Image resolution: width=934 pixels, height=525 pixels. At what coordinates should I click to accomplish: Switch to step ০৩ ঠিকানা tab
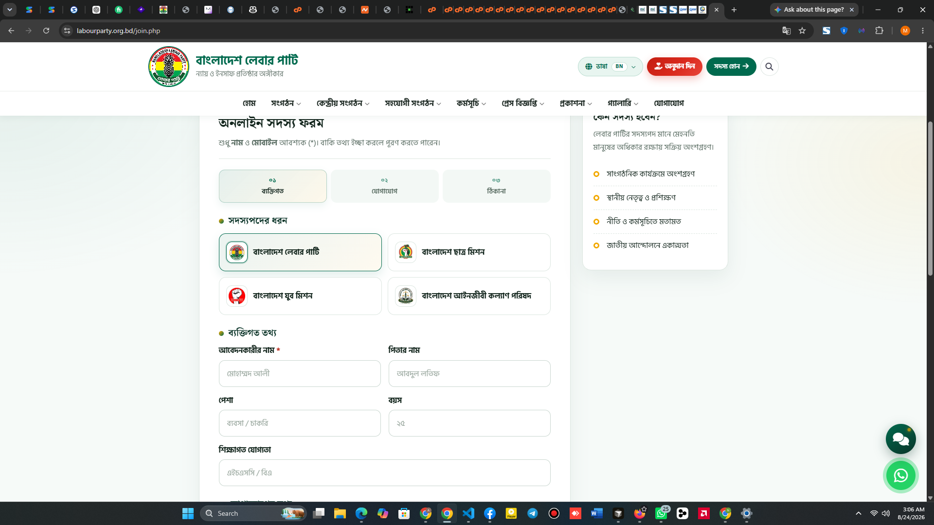pos(496,186)
